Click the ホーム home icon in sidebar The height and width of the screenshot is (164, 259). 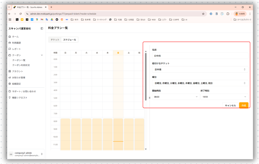click(10, 37)
